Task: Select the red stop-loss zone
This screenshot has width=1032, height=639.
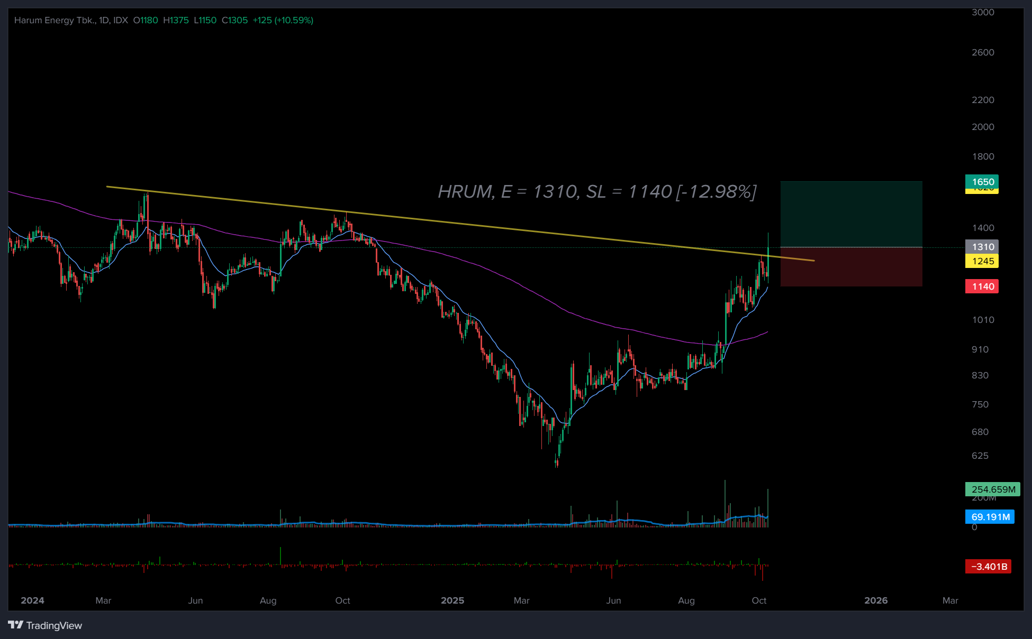Action: 851,267
